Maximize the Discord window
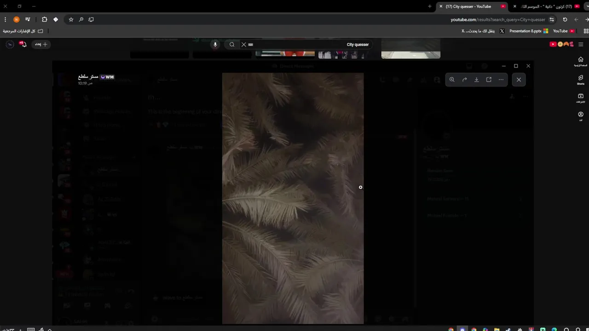 516,66
